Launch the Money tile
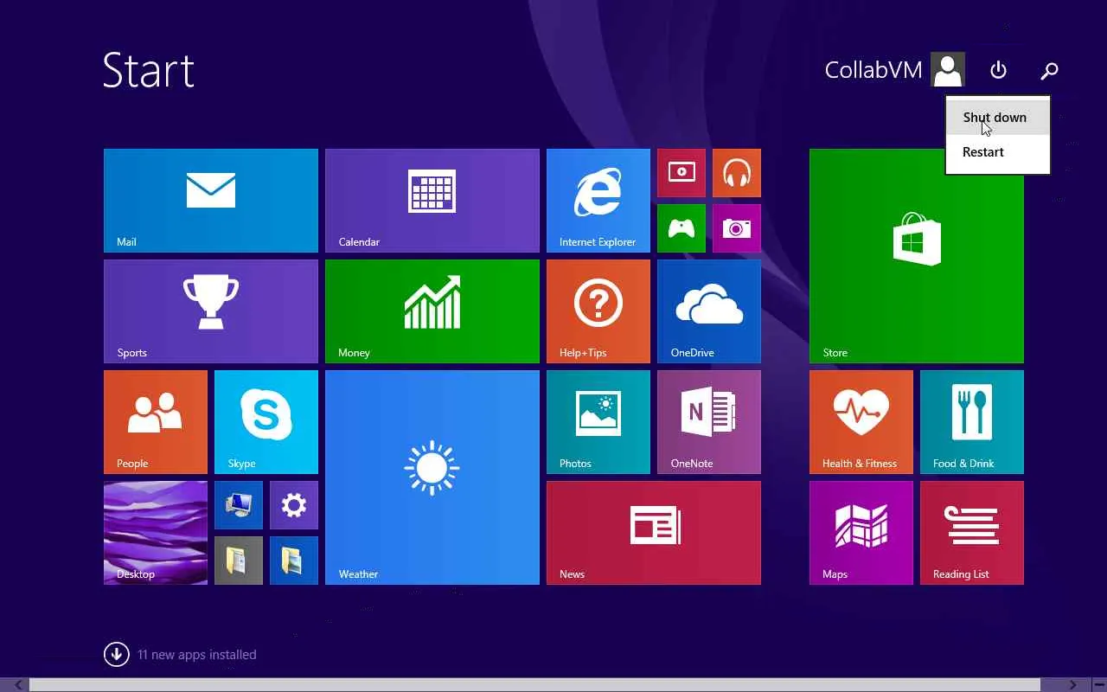1107x692 pixels. (x=432, y=311)
